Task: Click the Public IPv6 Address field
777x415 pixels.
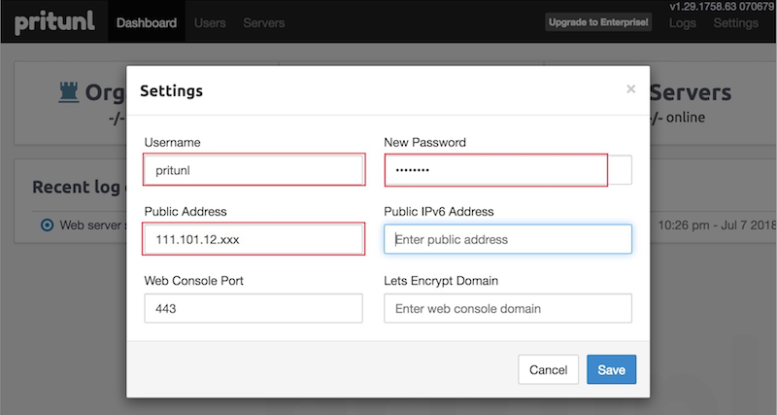Action: (x=508, y=239)
